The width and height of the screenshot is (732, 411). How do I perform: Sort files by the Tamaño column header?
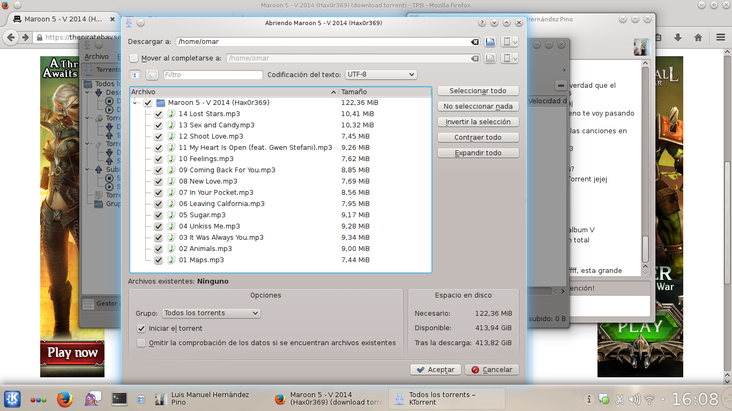385,92
